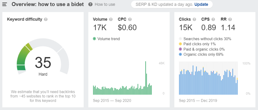Toggle Searches without clicks legend marker
This screenshot has height=110, width=258.
tap(180, 39)
